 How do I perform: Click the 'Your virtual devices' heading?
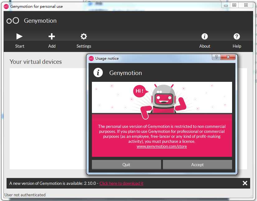(x=36, y=62)
